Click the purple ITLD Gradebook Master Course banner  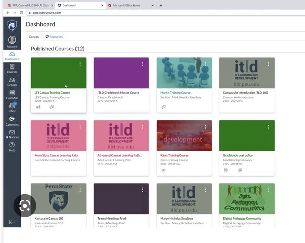coord(122,73)
